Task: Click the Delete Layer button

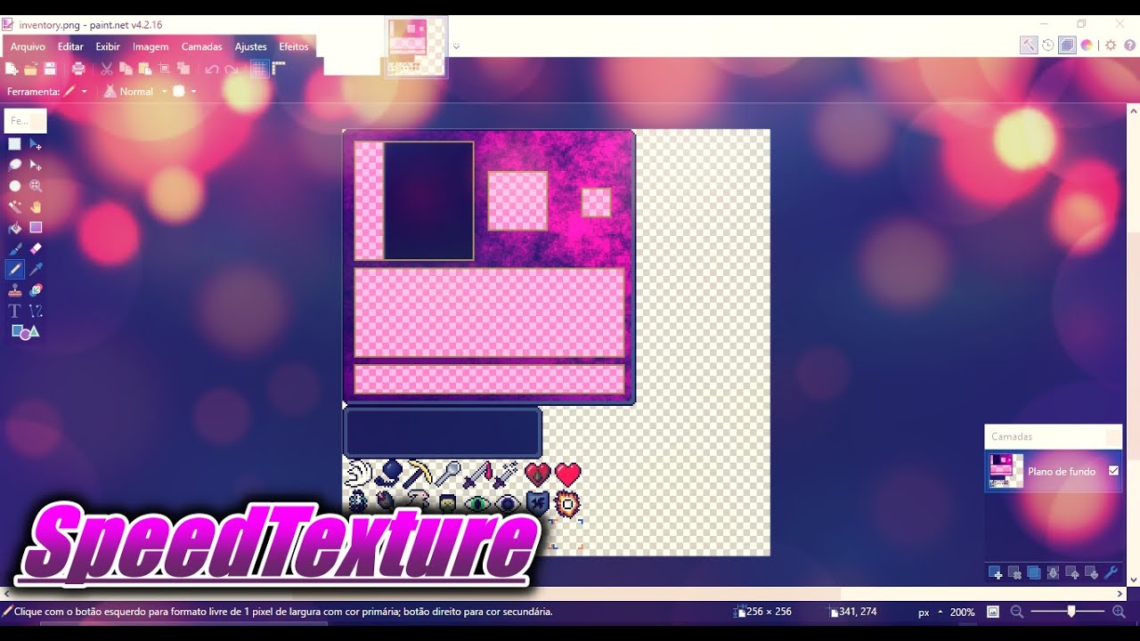Action: click(x=1014, y=572)
